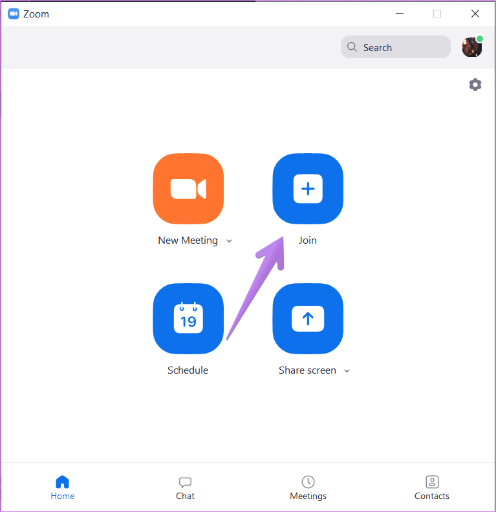Open the profile avatar picture
Viewport: 496px width, 512px height.
[472, 47]
